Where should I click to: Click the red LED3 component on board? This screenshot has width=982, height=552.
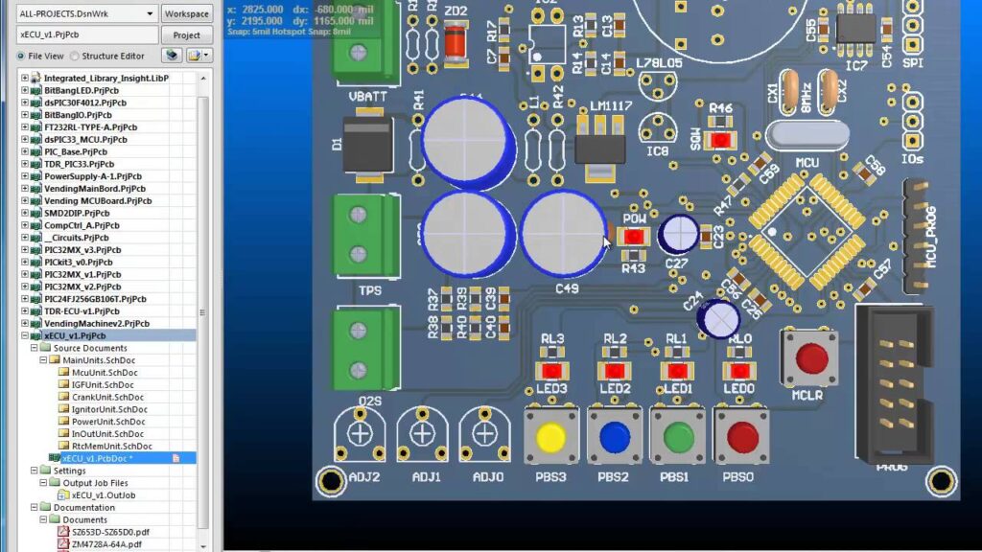click(551, 371)
